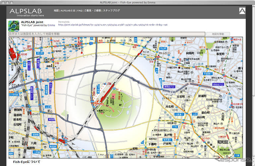Click the 石場町 district name
The image size is (255, 166).
(x=18, y=124)
